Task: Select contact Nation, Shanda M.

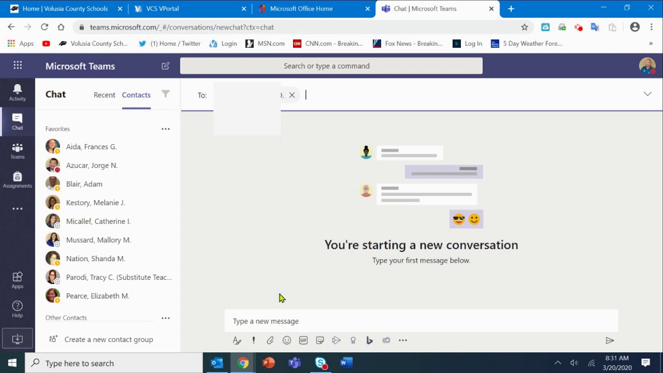Action: (x=108, y=259)
